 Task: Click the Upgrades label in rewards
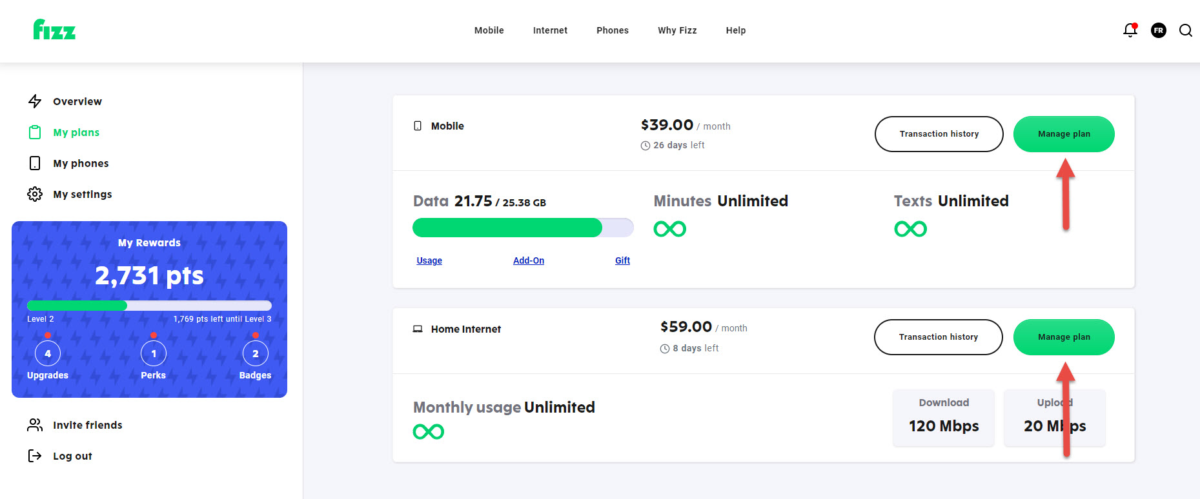48,375
